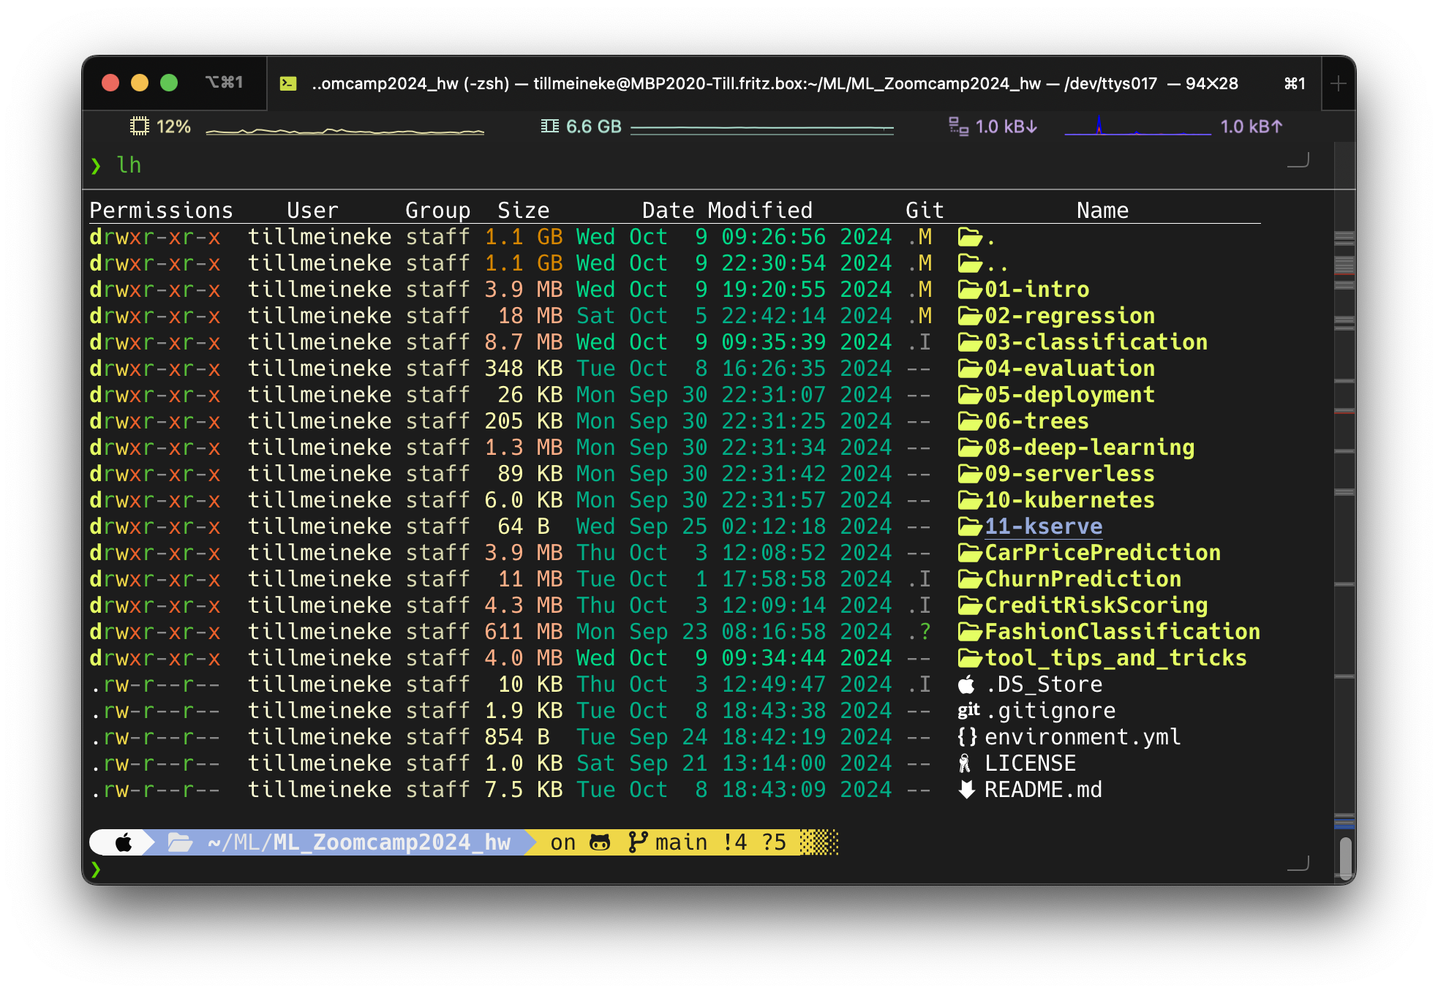Viewport: 1438px width, 993px height.
Task: Click the 348 KB size value
Action: pos(523,369)
